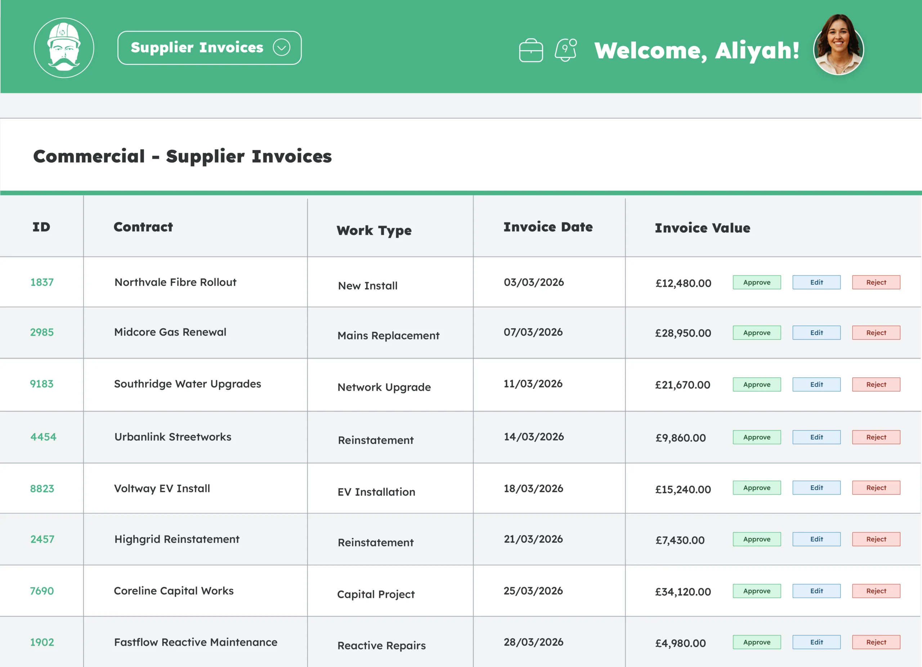Click Aliyah's profile photo
The height and width of the screenshot is (667, 922).
839,45
